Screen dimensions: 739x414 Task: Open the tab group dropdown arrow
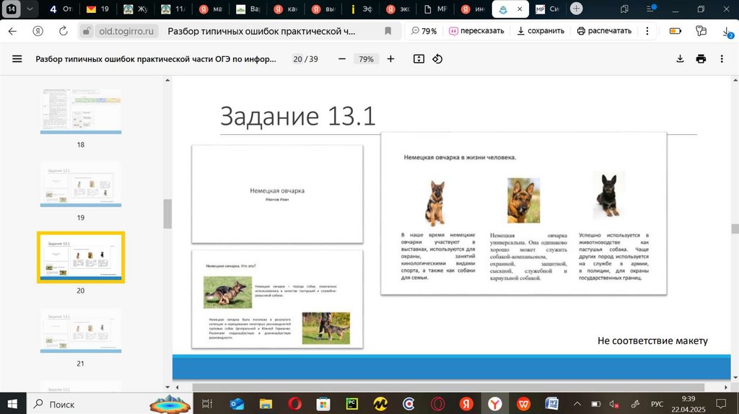(x=30, y=9)
